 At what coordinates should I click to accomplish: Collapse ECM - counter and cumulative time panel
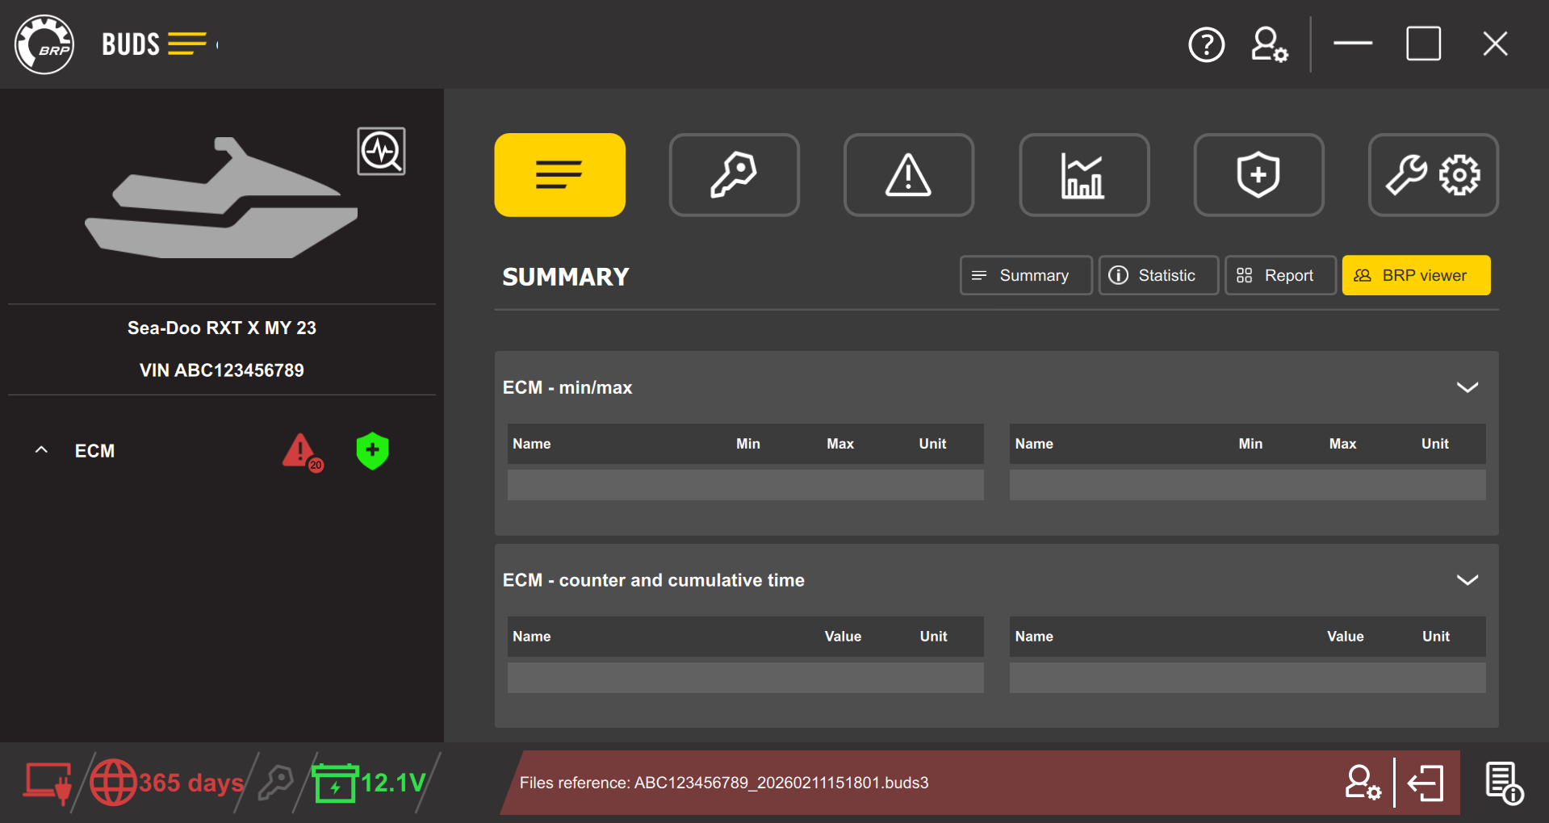[x=1467, y=580]
